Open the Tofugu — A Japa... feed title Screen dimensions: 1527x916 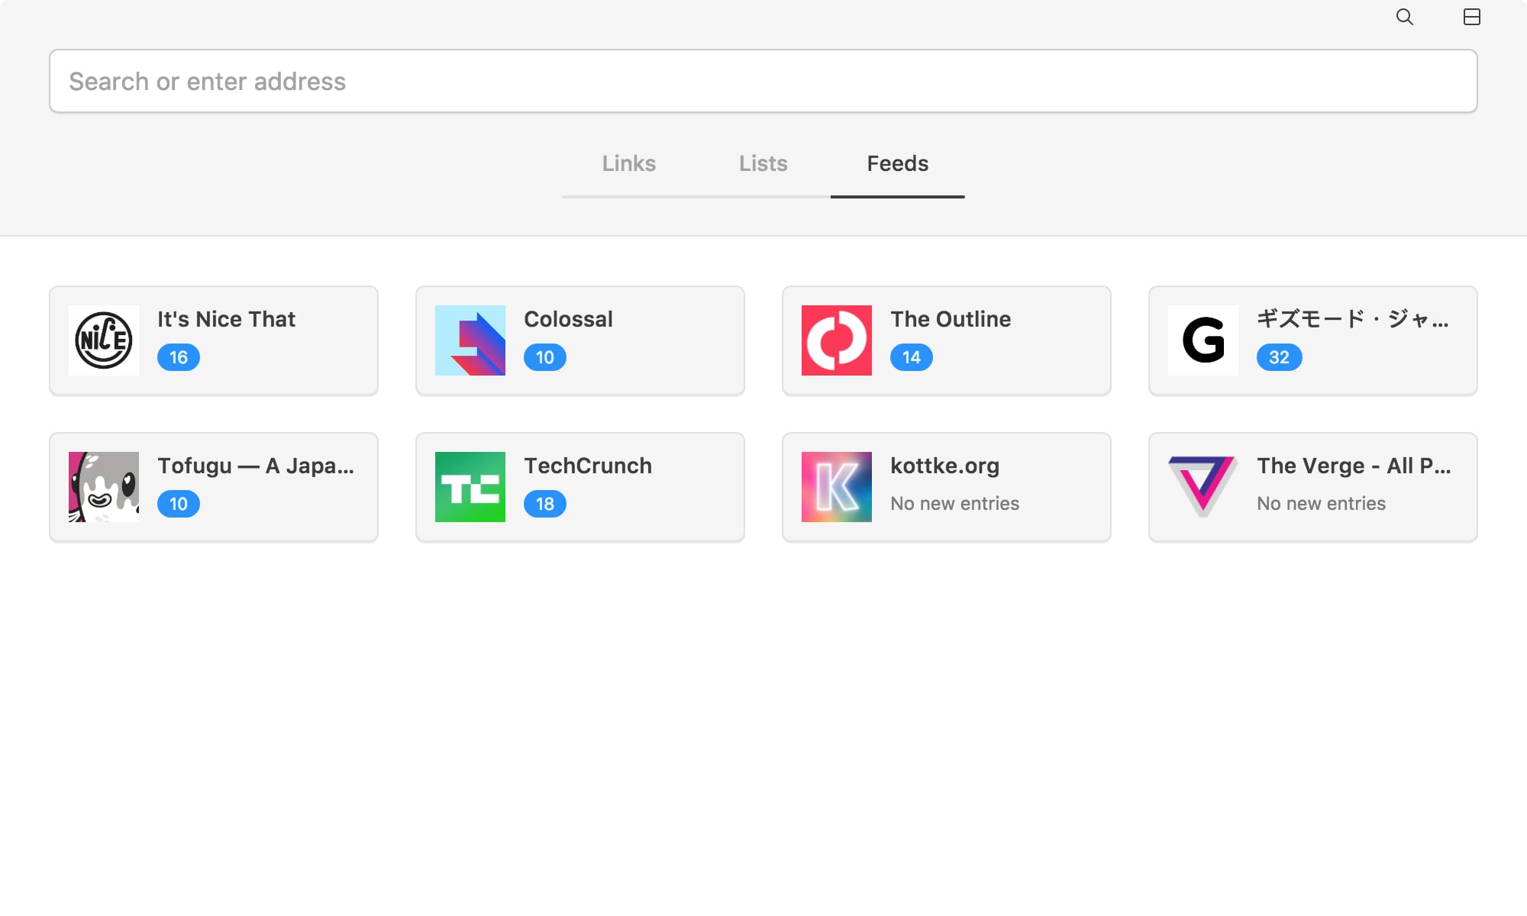pos(256,466)
